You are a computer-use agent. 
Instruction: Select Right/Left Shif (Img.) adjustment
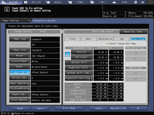[79, 78]
